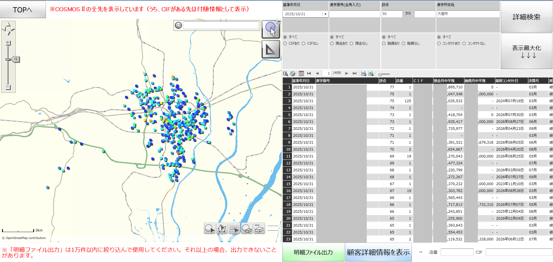Go to the previous results page
The width and height of the screenshot is (553, 262).
coord(317,73)
